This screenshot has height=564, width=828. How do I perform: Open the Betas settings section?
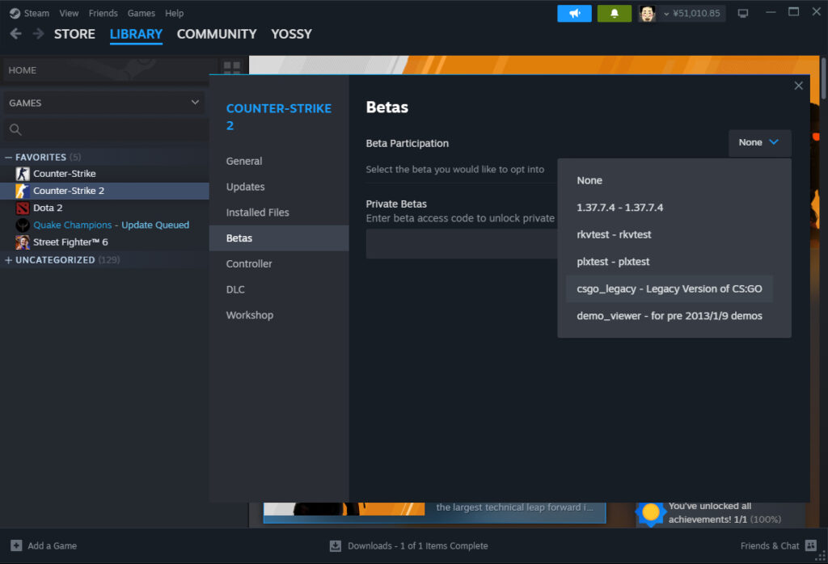pyautogui.click(x=279, y=238)
